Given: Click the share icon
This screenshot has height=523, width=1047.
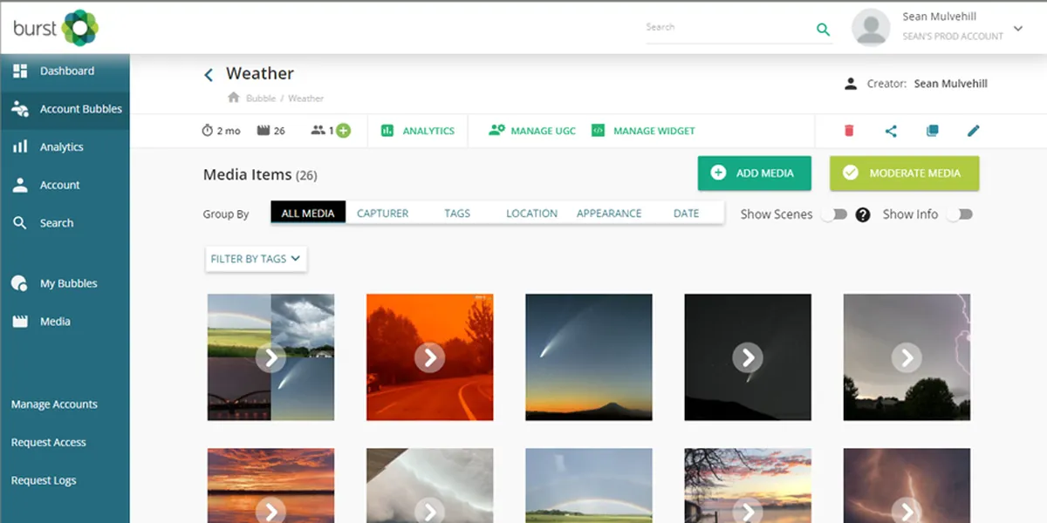Looking at the screenshot, I should (891, 131).
